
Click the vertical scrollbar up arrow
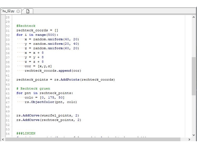coord(194,17)
